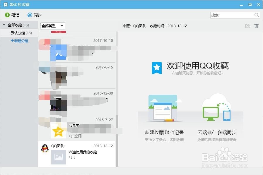The width and height of the screenshot is (263, 175).
Task: Select 默认分组 (16) group
Action: click(x=19, y=33)
